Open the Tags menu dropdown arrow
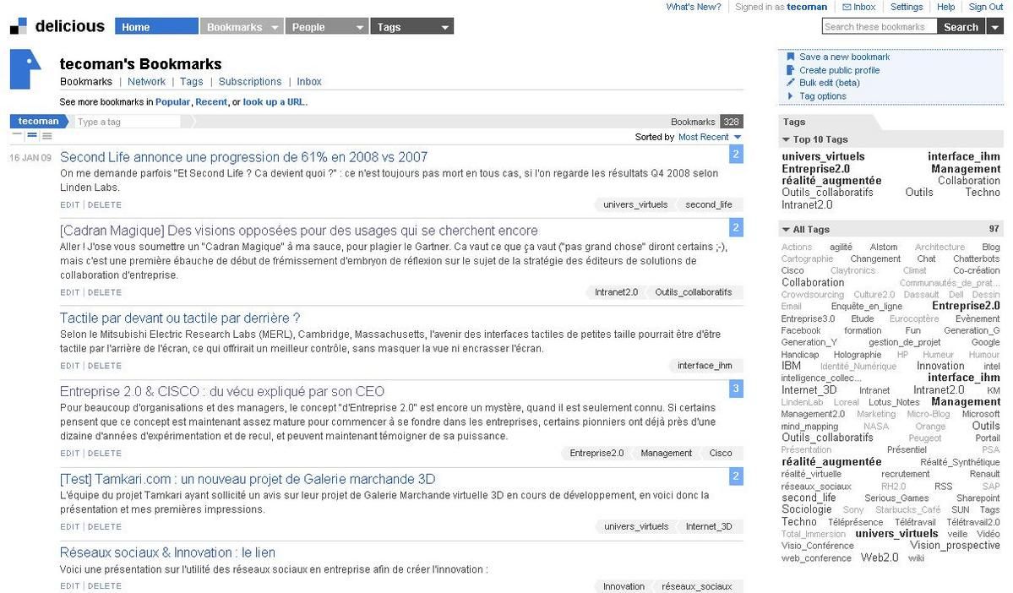 tap(444, 27)
